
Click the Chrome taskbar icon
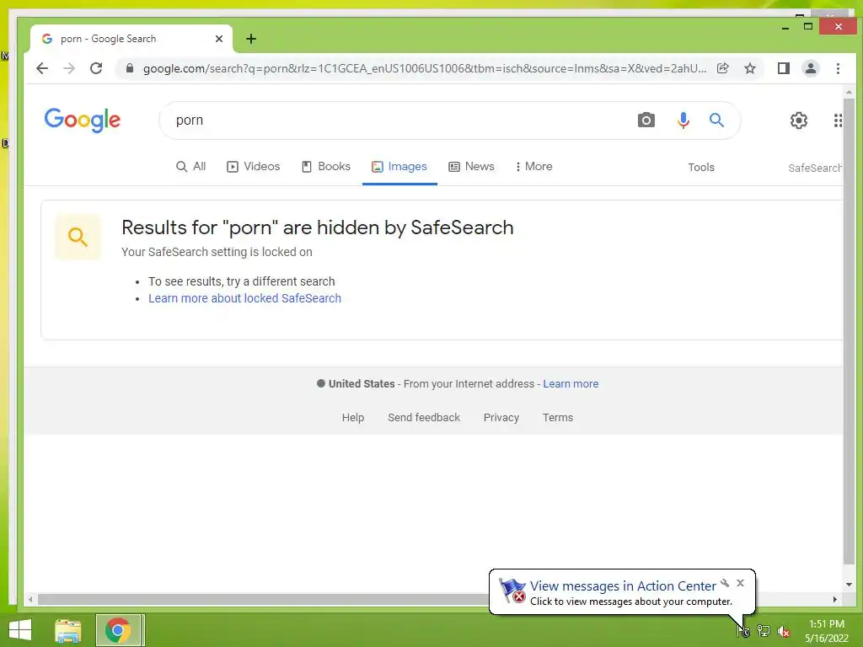(118, 630)
